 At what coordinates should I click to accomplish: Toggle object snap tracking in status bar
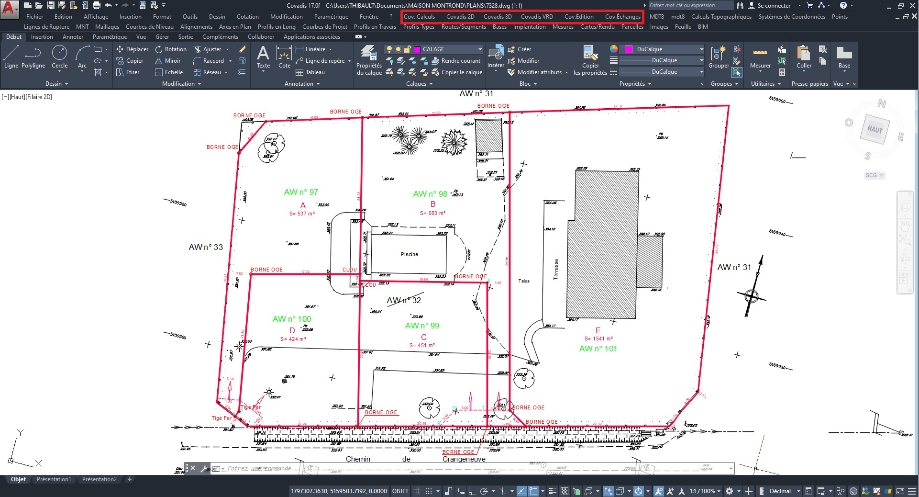521,491
